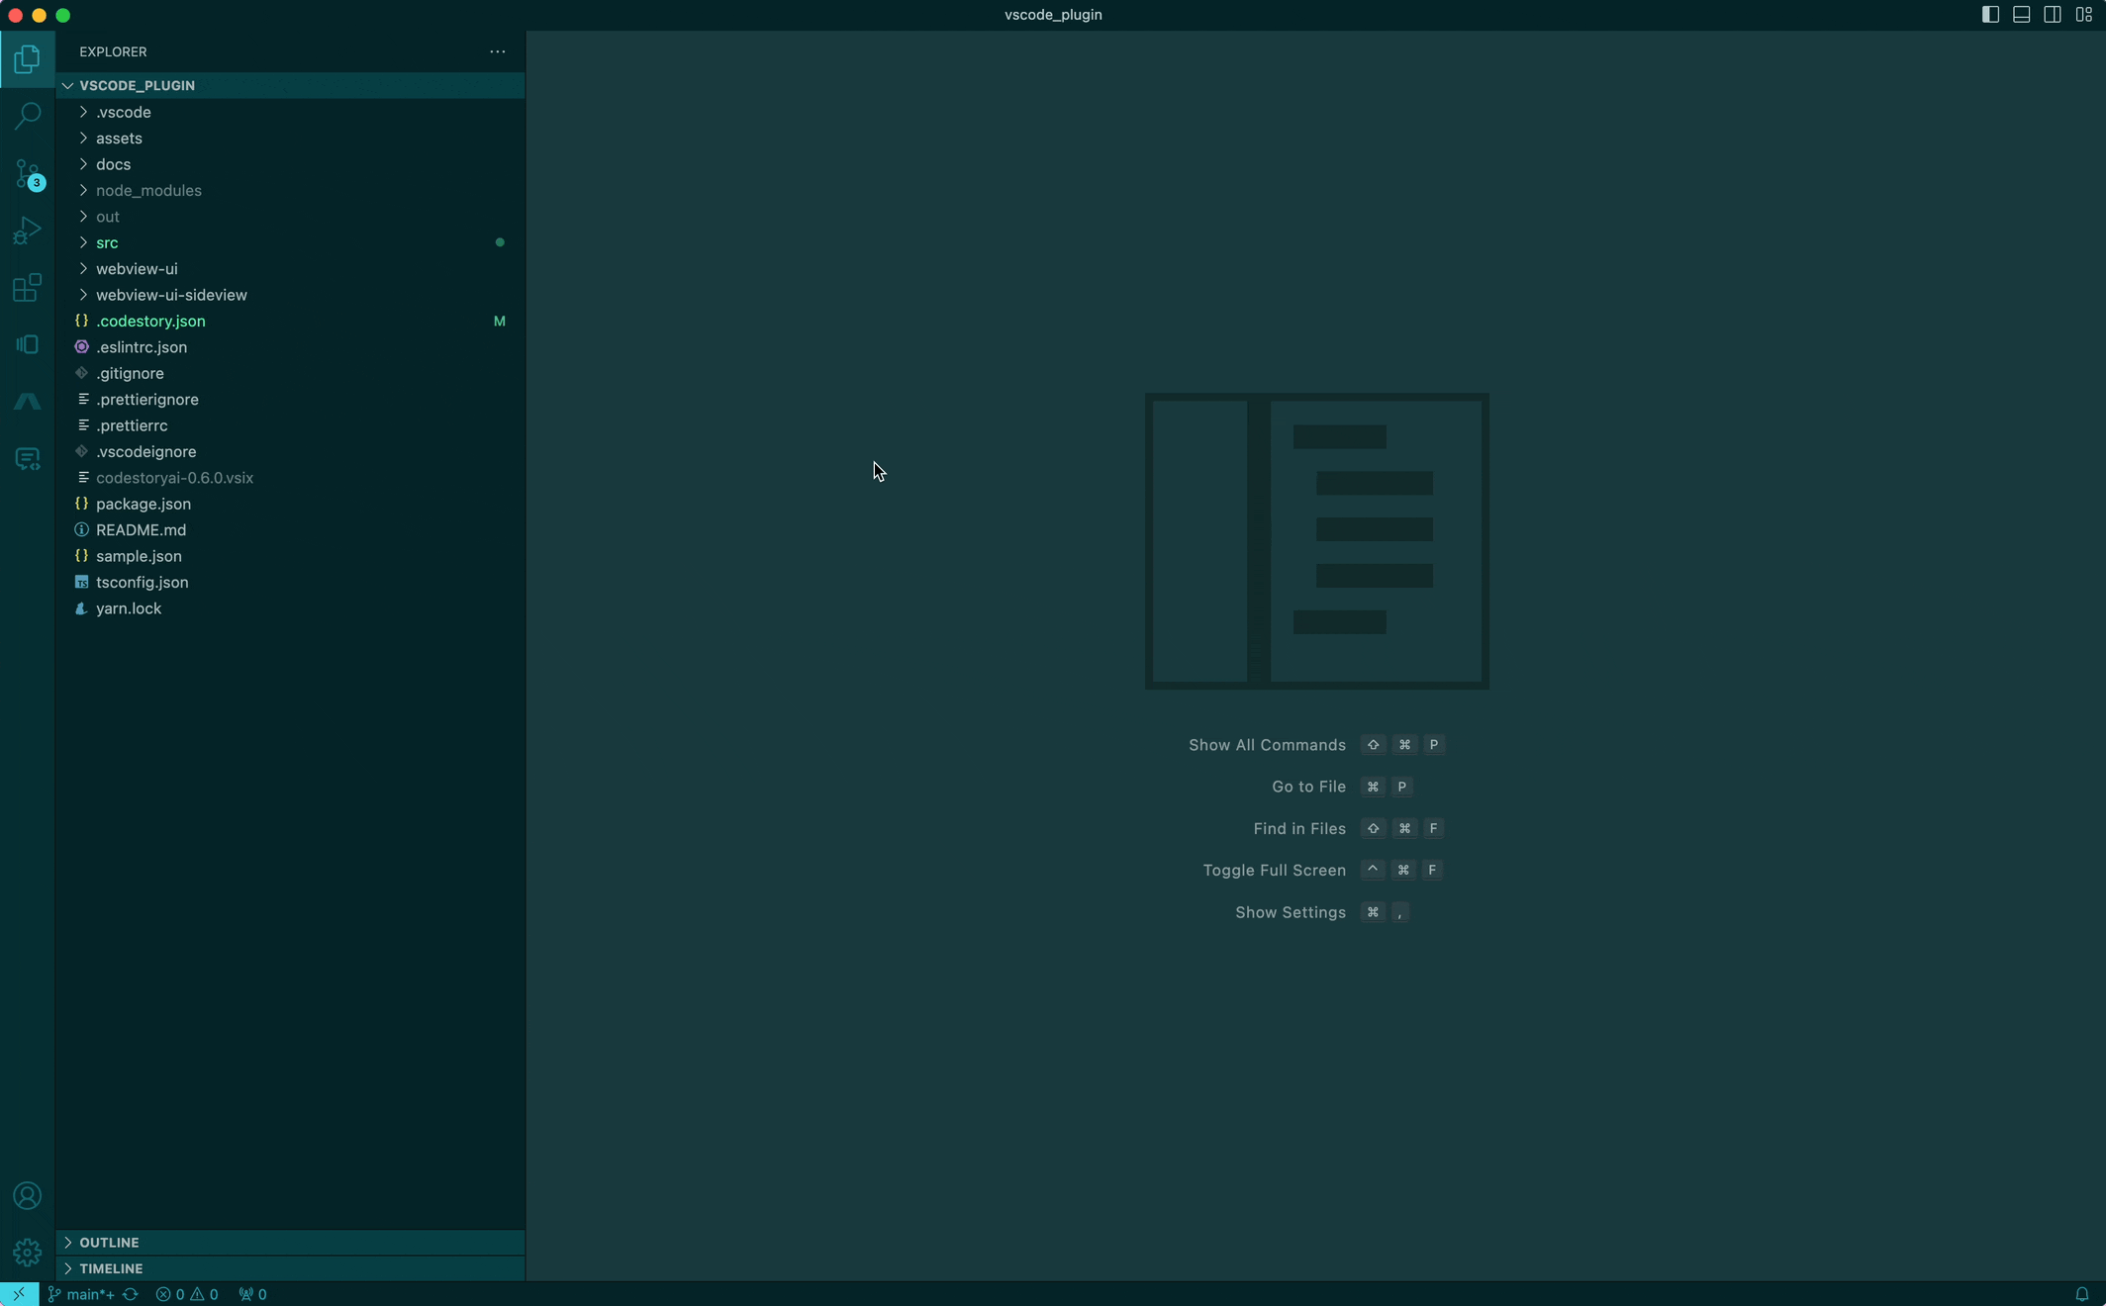The height and width of the screenshot is (1306, 2106).
Task: Expand the OUTLINE section
Action: click(109, 1242)
